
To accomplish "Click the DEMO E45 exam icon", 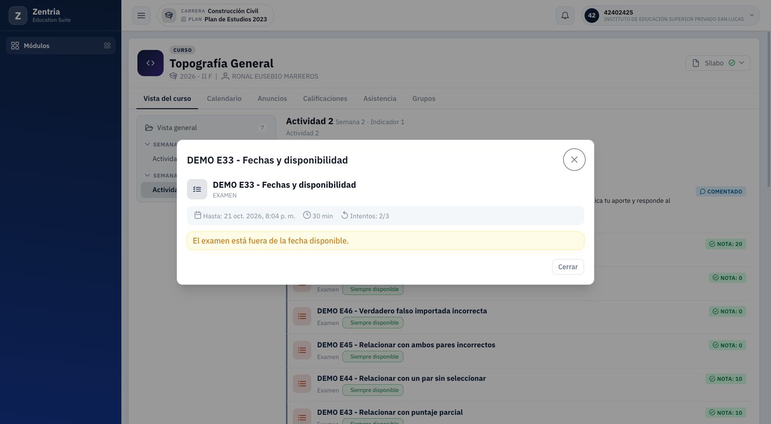I will pyautogui.click(x=302, y=350).
